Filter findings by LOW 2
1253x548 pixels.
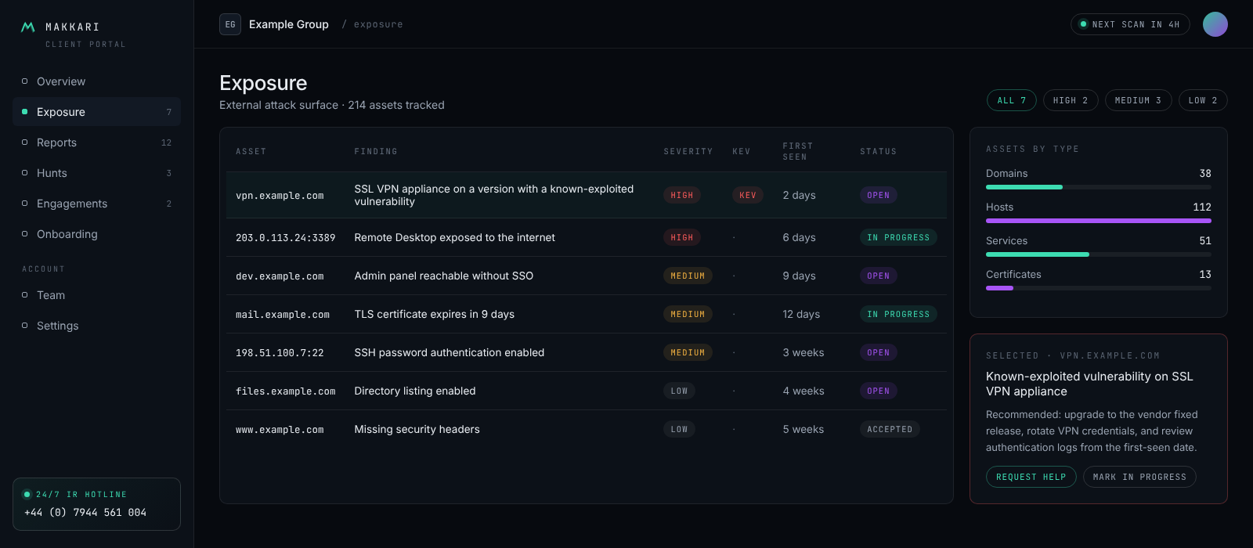tap(1203, 100)
